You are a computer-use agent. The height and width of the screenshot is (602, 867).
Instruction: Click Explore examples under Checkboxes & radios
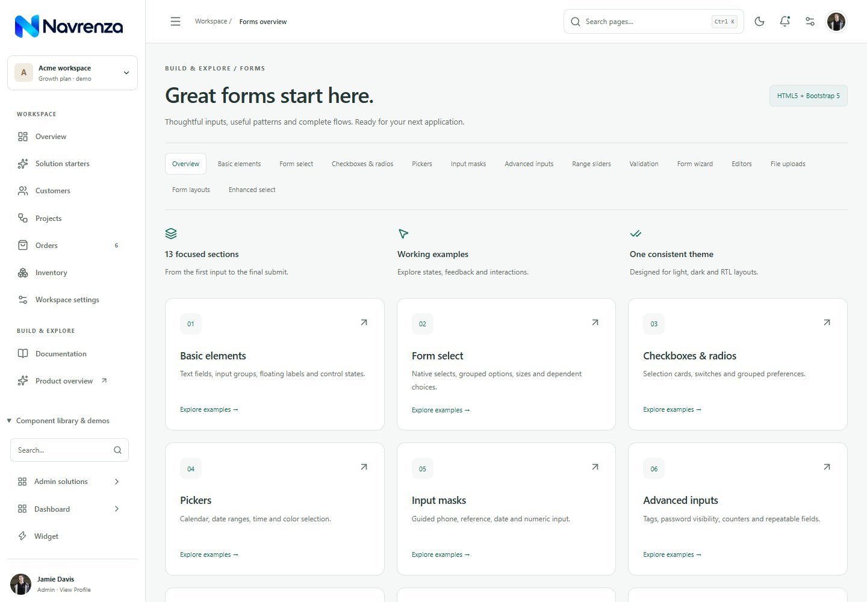[672, 409]
